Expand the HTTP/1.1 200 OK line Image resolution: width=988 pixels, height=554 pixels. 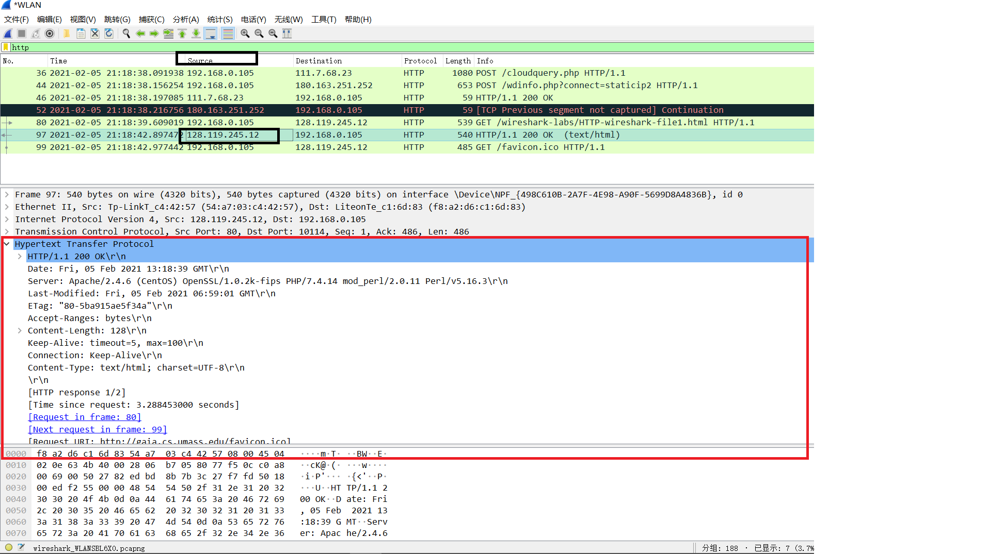(20, 257)
